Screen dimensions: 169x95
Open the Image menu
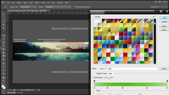[19, 3]
